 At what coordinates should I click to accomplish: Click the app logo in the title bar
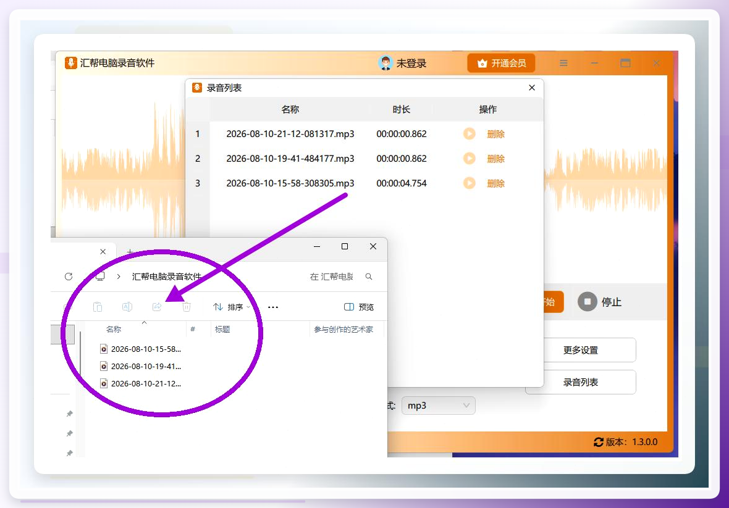click(70, 63)
